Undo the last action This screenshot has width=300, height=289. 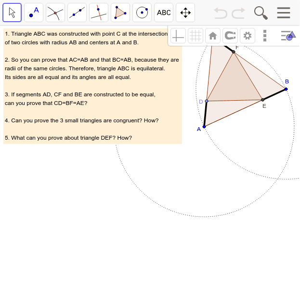pos(221,13)
